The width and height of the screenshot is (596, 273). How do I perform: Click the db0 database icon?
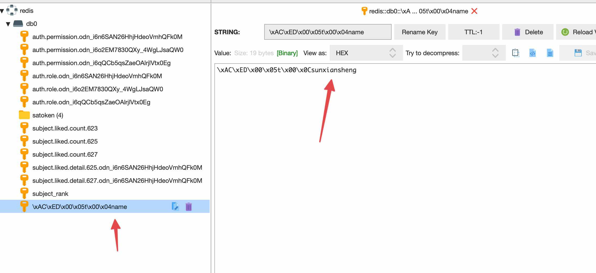pos(18,24)
